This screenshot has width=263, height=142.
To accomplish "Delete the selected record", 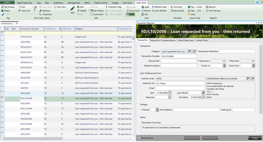I will pyautogui.click(x=82, y=10).
